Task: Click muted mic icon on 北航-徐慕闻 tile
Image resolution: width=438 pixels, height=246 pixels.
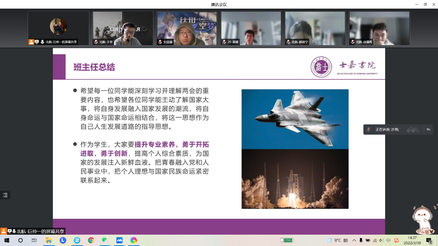Action: (353, 42)
